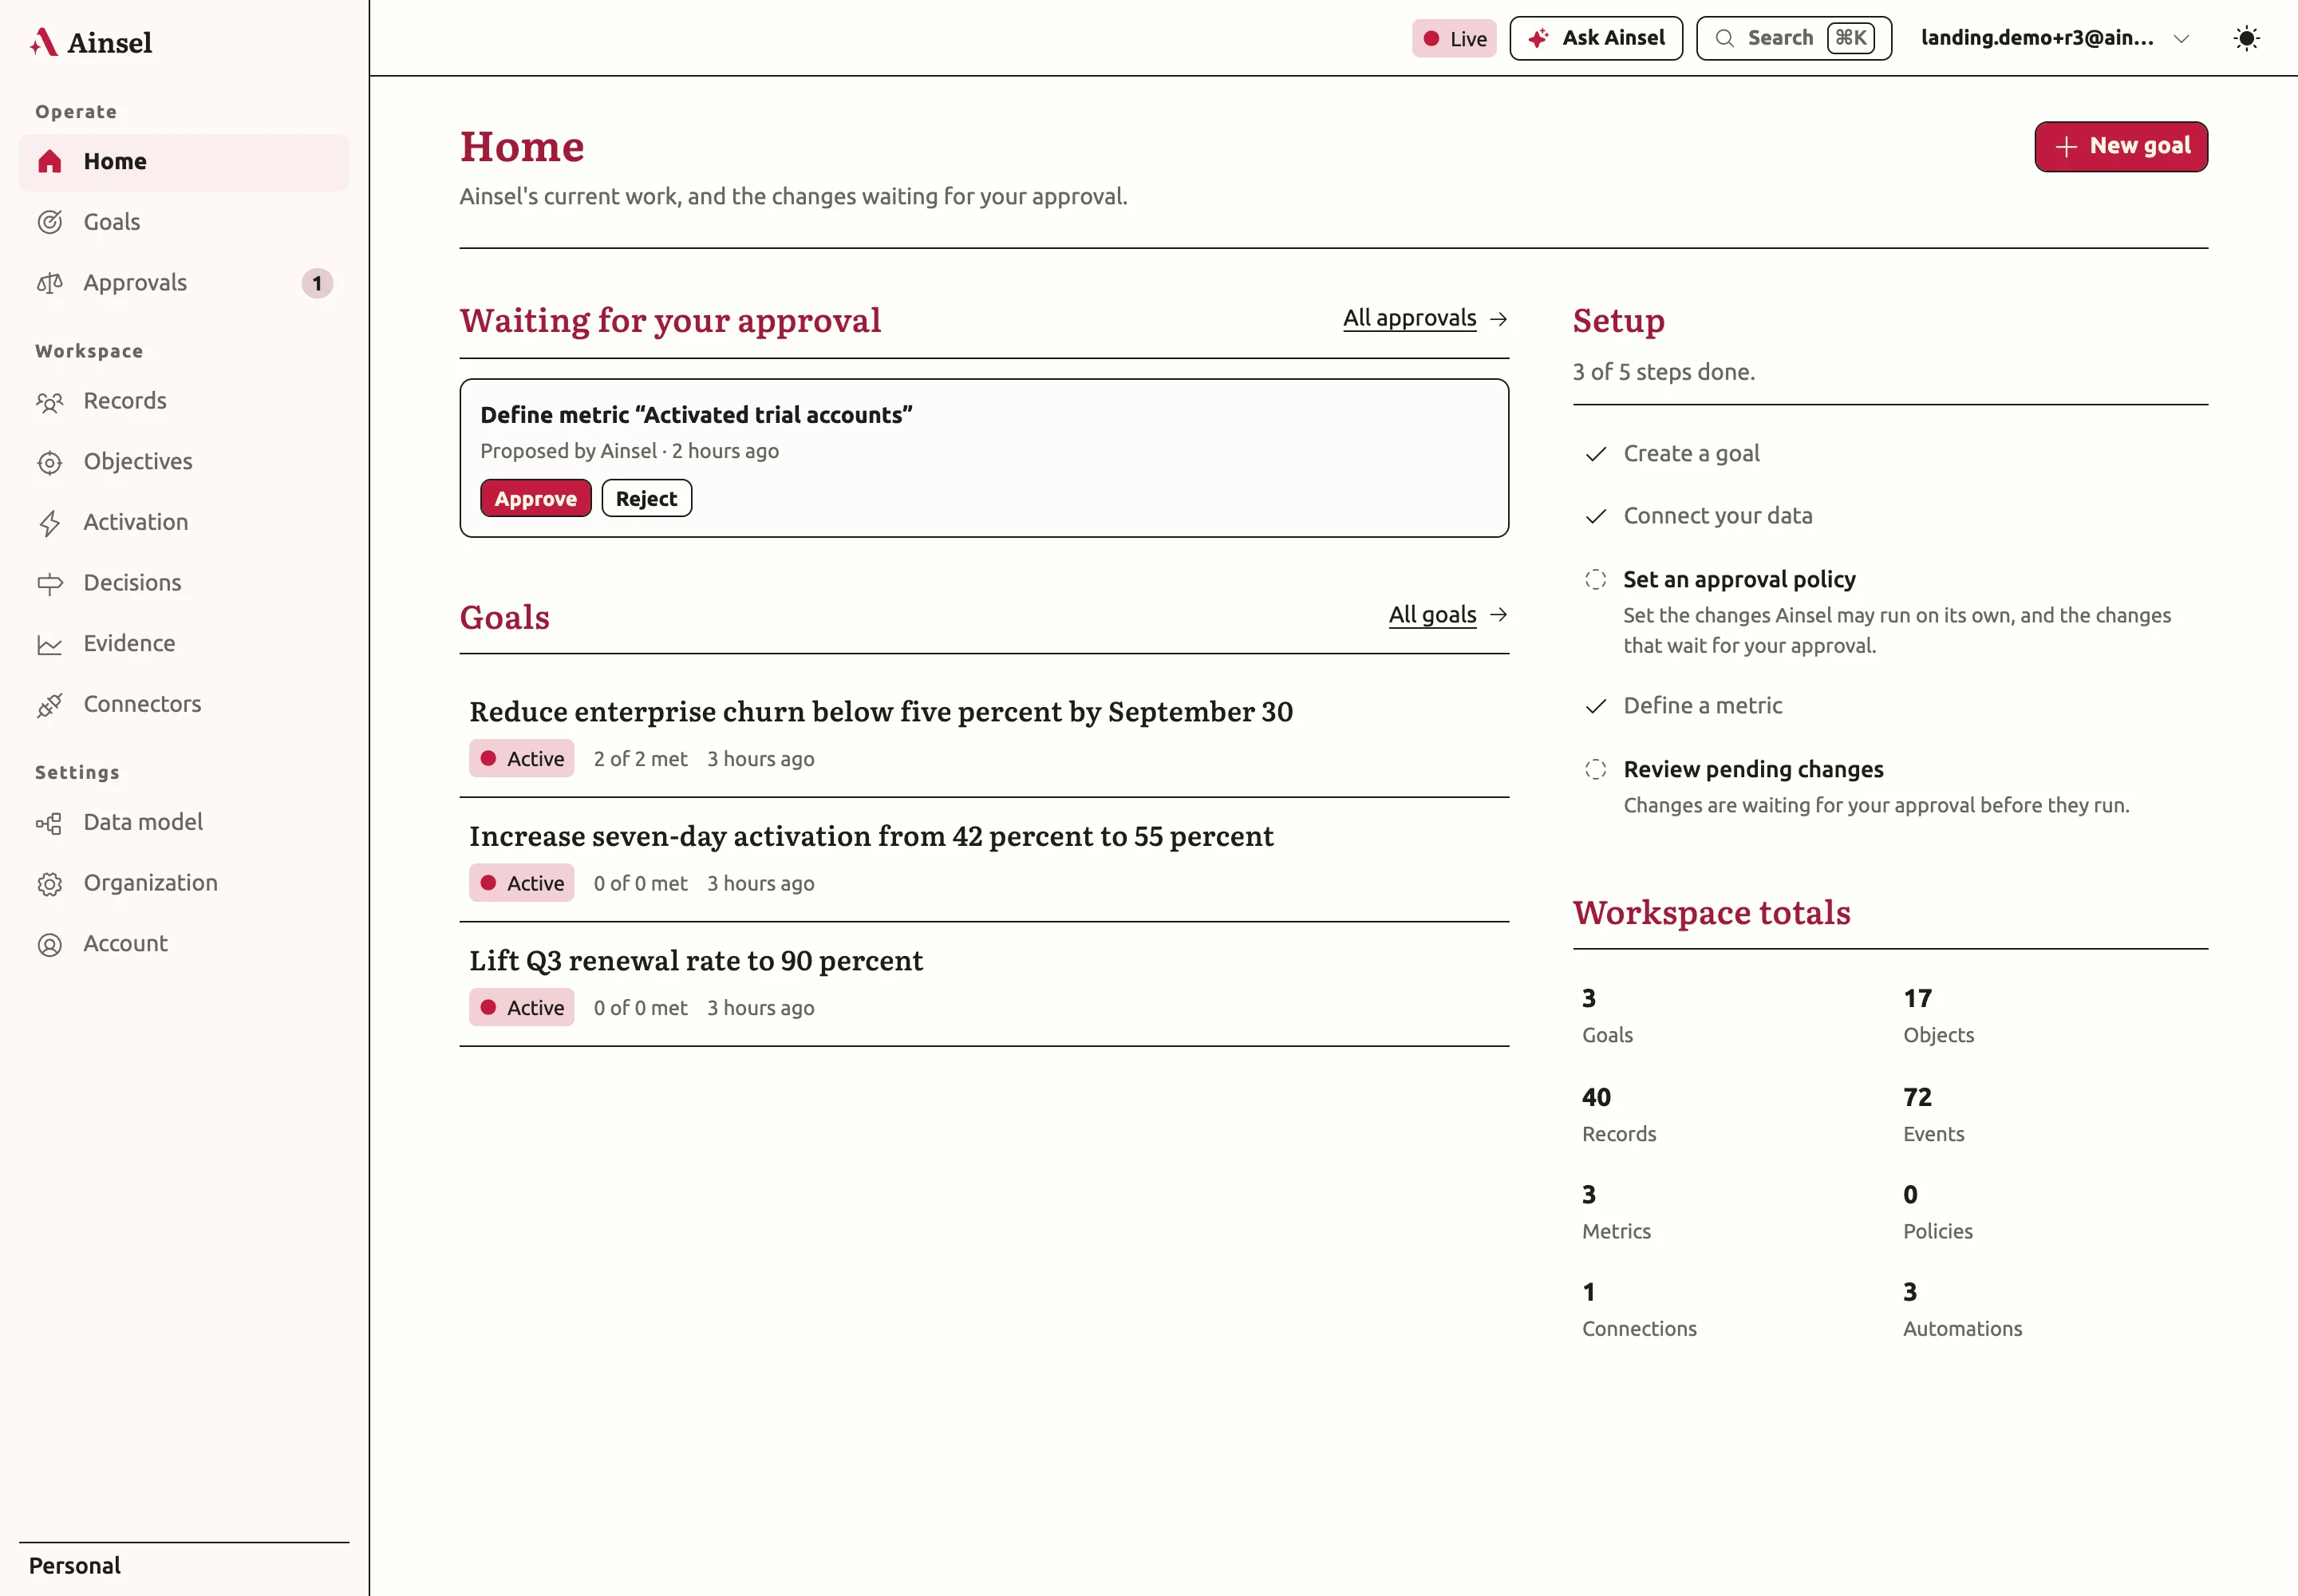Click the arrow next to All goals
This screenshot has height=1596, width=2298.
click(x=1498, y=615)
